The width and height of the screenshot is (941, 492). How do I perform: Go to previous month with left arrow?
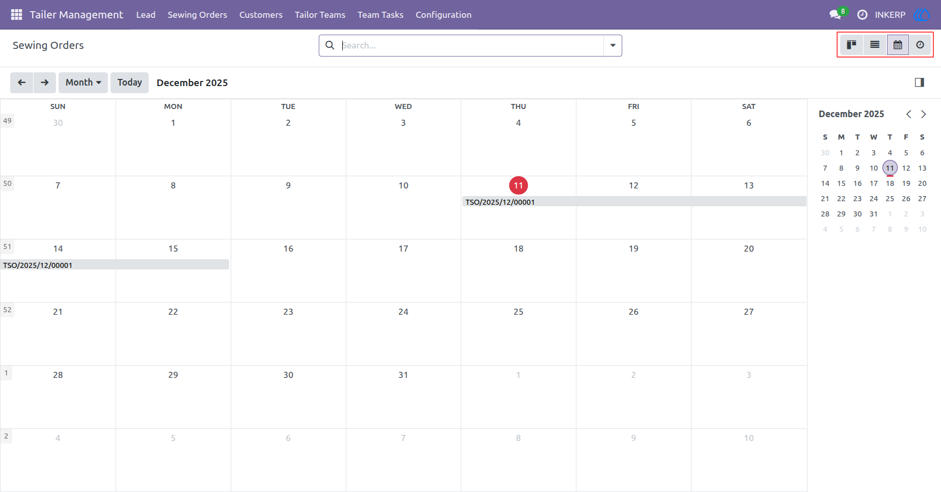click(x=21, y=83)
